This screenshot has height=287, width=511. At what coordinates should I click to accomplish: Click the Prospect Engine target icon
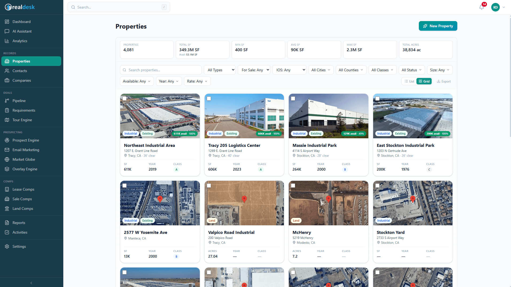[x=7, y=140]
